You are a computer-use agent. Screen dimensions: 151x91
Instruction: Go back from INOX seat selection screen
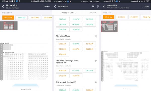(104, 6)
